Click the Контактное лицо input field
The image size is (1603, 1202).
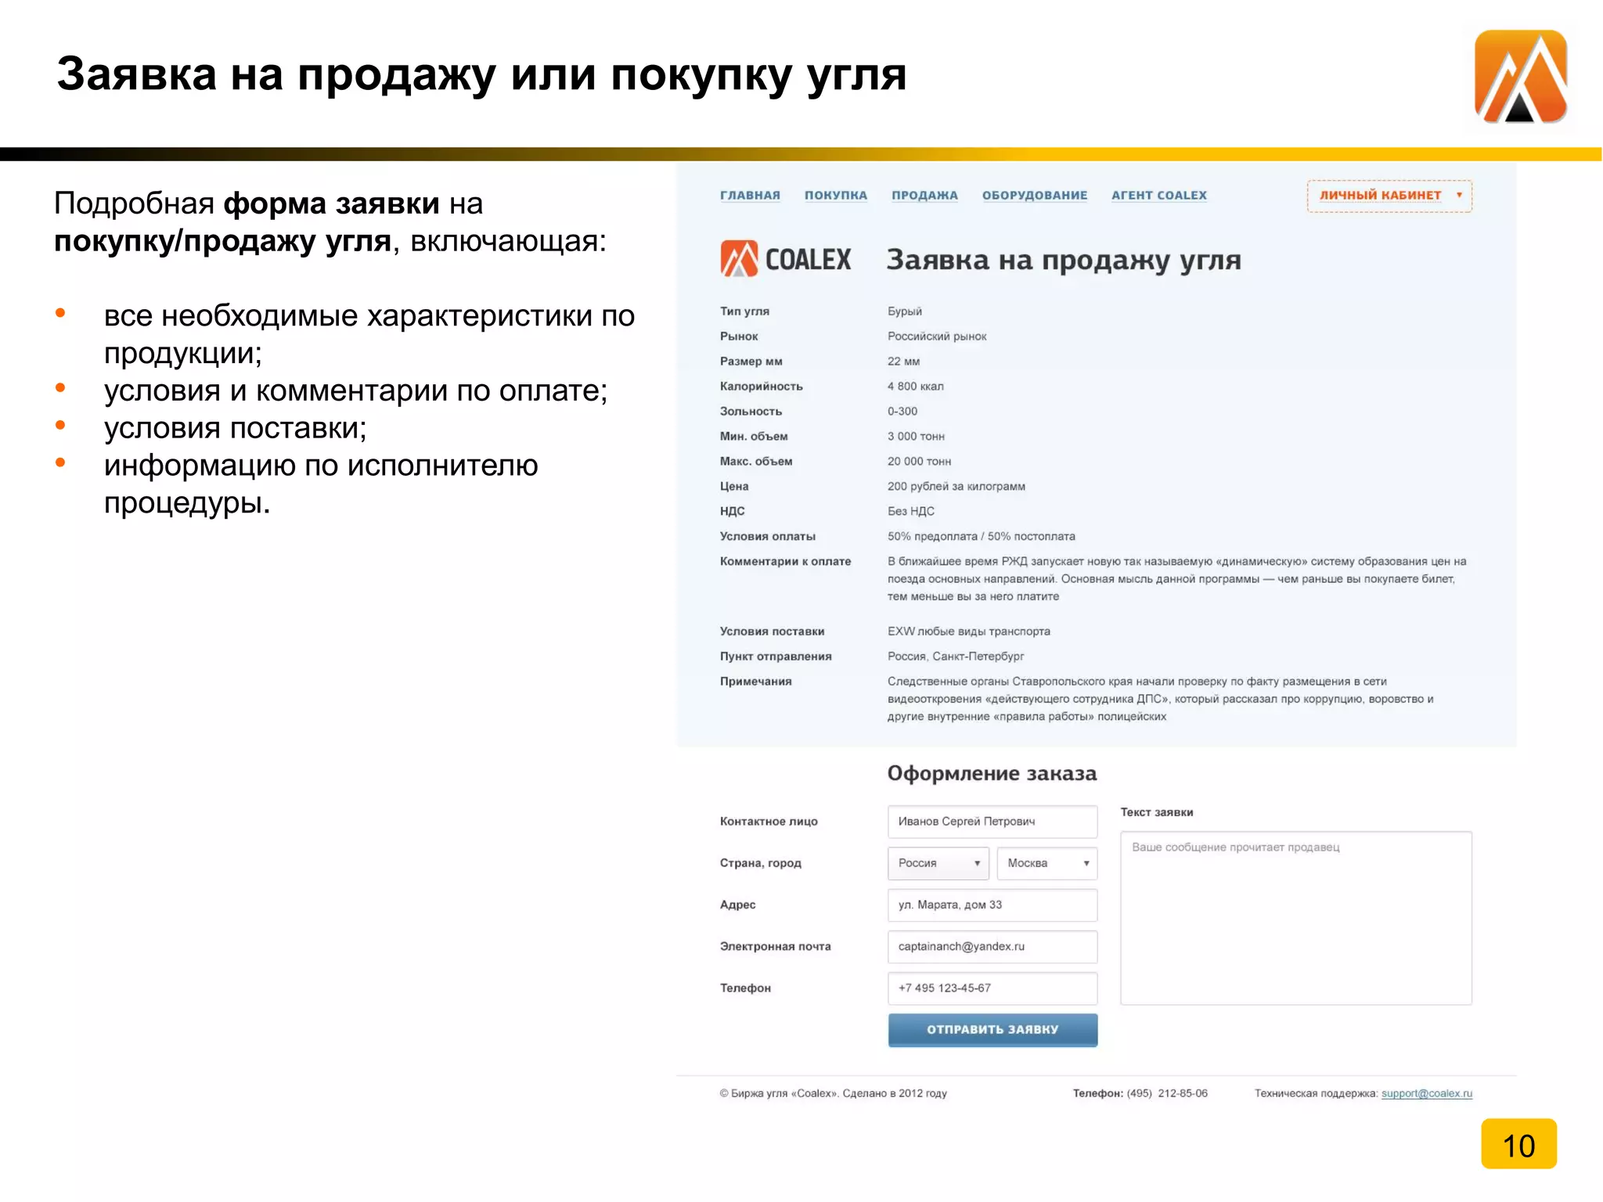pyautogui.click(x=992, y=822)
